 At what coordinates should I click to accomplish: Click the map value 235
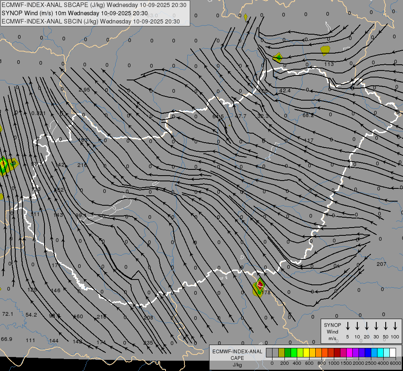click(148, 343)
